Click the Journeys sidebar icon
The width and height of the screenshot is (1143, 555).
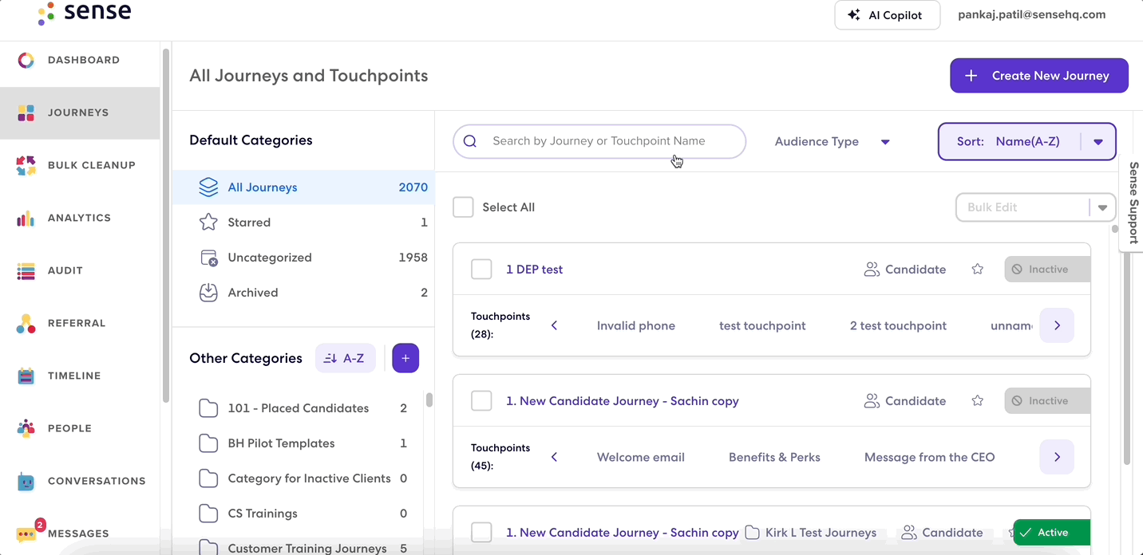26,112
